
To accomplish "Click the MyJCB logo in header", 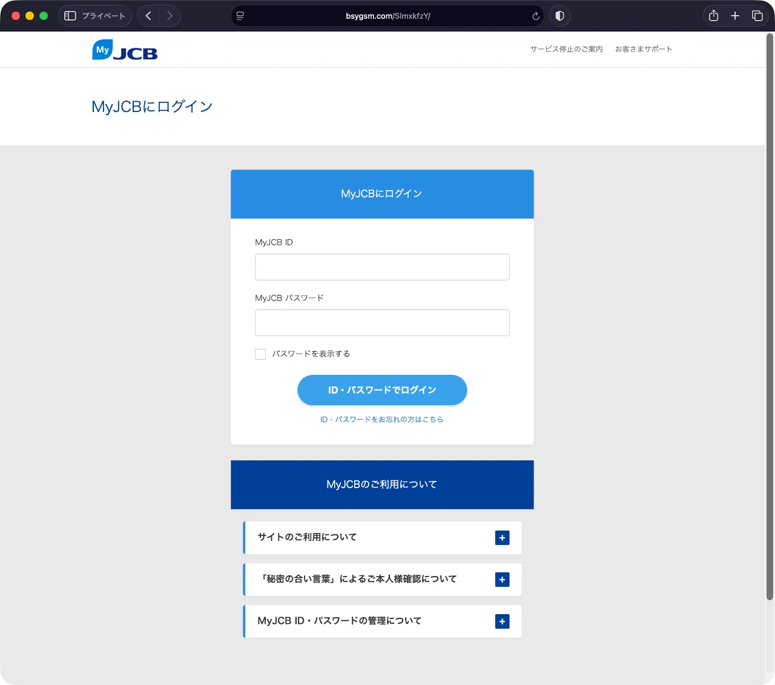I will [x=125, y=50].
